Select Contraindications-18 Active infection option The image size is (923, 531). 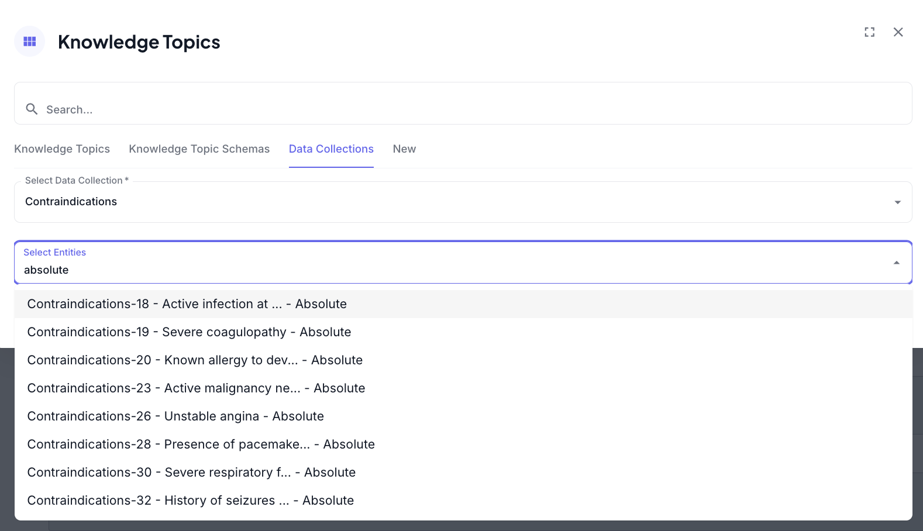click(x=187, y=304)
